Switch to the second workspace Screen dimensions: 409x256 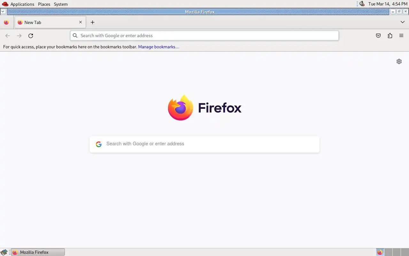click(388, 252)
